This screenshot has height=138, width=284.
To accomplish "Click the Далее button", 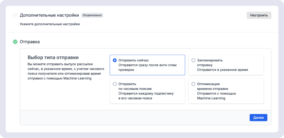I will (x=258, y=118).
